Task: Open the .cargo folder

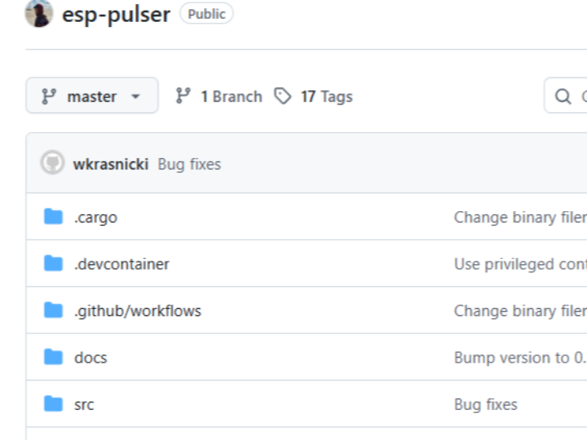Action: pos(95,218)
